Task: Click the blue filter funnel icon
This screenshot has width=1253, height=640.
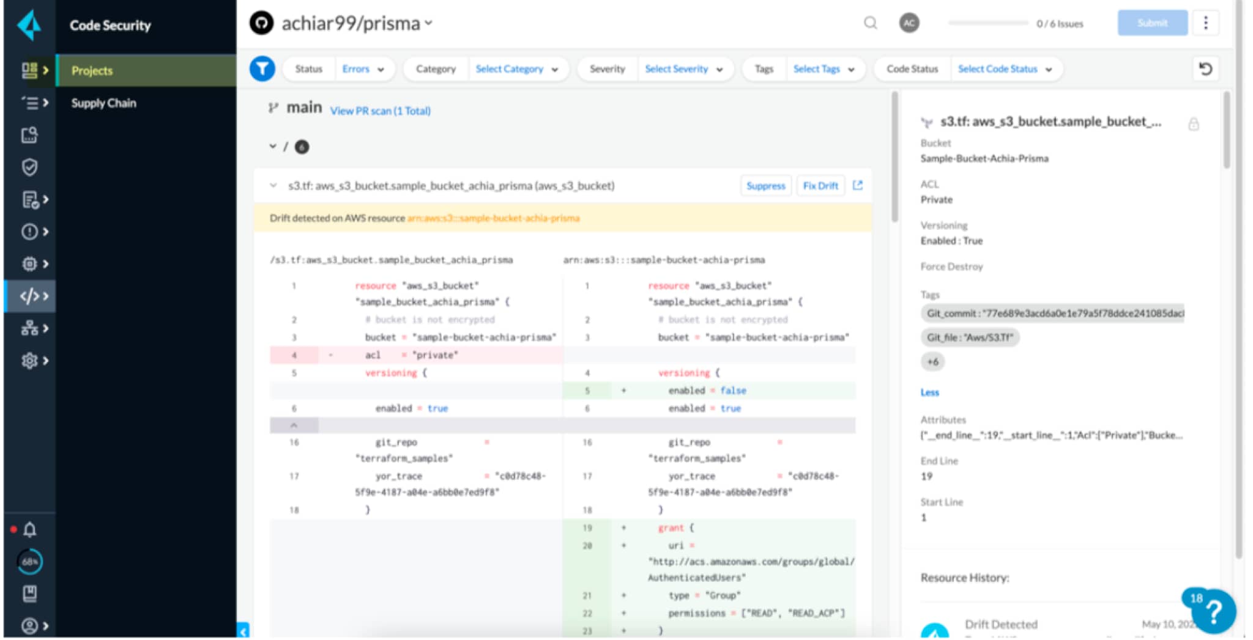Action: tap(262, 68)
